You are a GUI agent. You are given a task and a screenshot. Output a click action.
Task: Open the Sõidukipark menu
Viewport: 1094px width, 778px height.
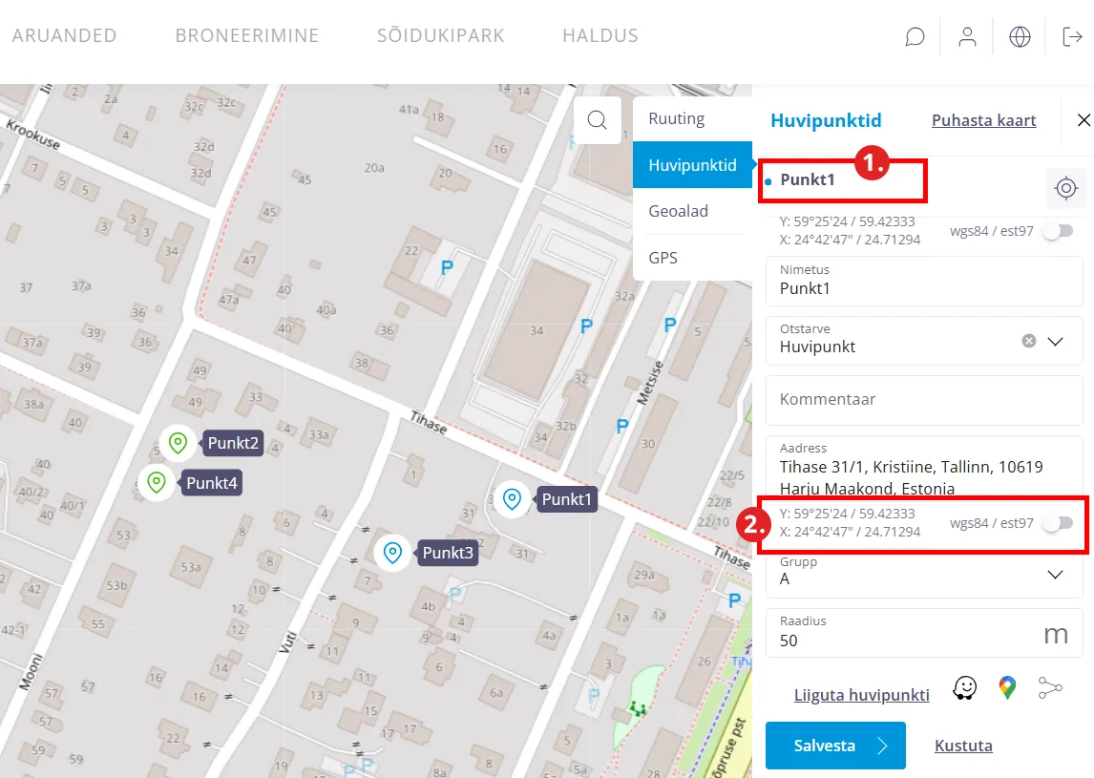[x=440, y=36]
